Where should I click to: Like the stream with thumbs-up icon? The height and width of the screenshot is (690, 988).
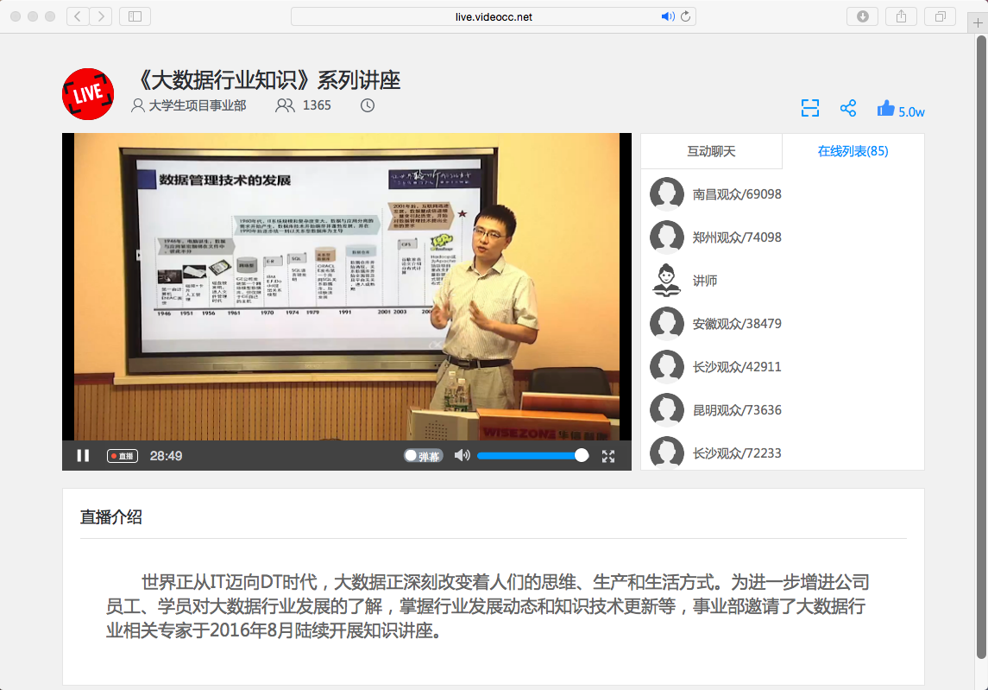(x=886, y=108)
